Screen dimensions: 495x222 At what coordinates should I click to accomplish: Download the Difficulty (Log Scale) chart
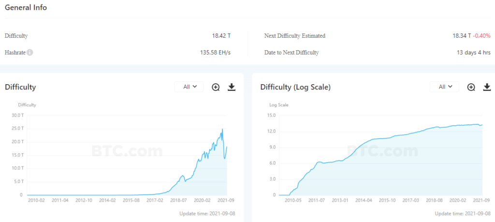point(487,87)
